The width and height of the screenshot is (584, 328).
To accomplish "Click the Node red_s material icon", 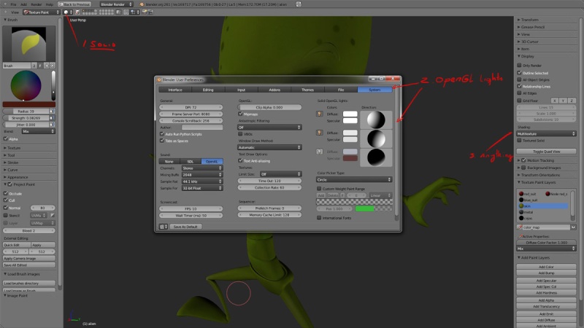I will [x=547, y=194].
